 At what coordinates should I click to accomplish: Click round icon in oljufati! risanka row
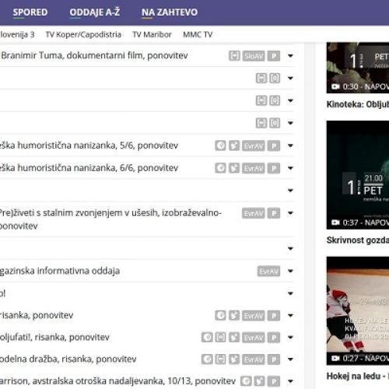pyautogui.click(x=207, y=338)
